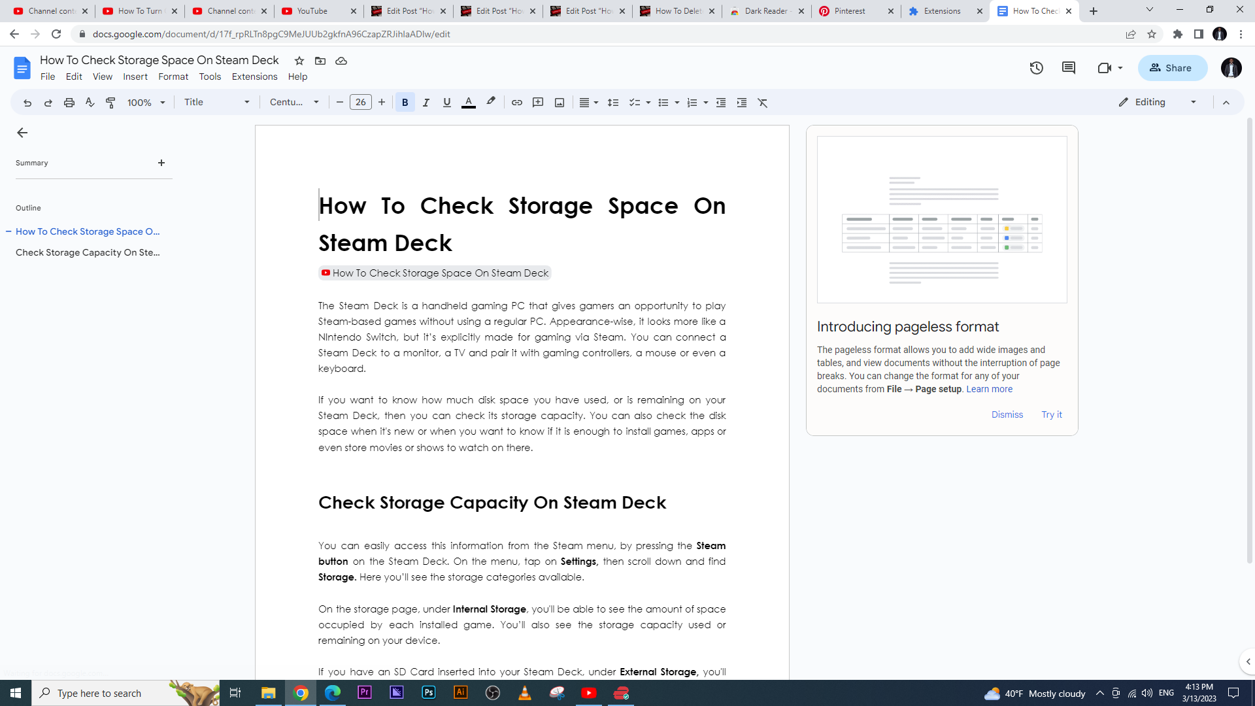Click the pageless format preview thumbnail
Viewport: 1255px width, 706px height.
tap(942, 220)
